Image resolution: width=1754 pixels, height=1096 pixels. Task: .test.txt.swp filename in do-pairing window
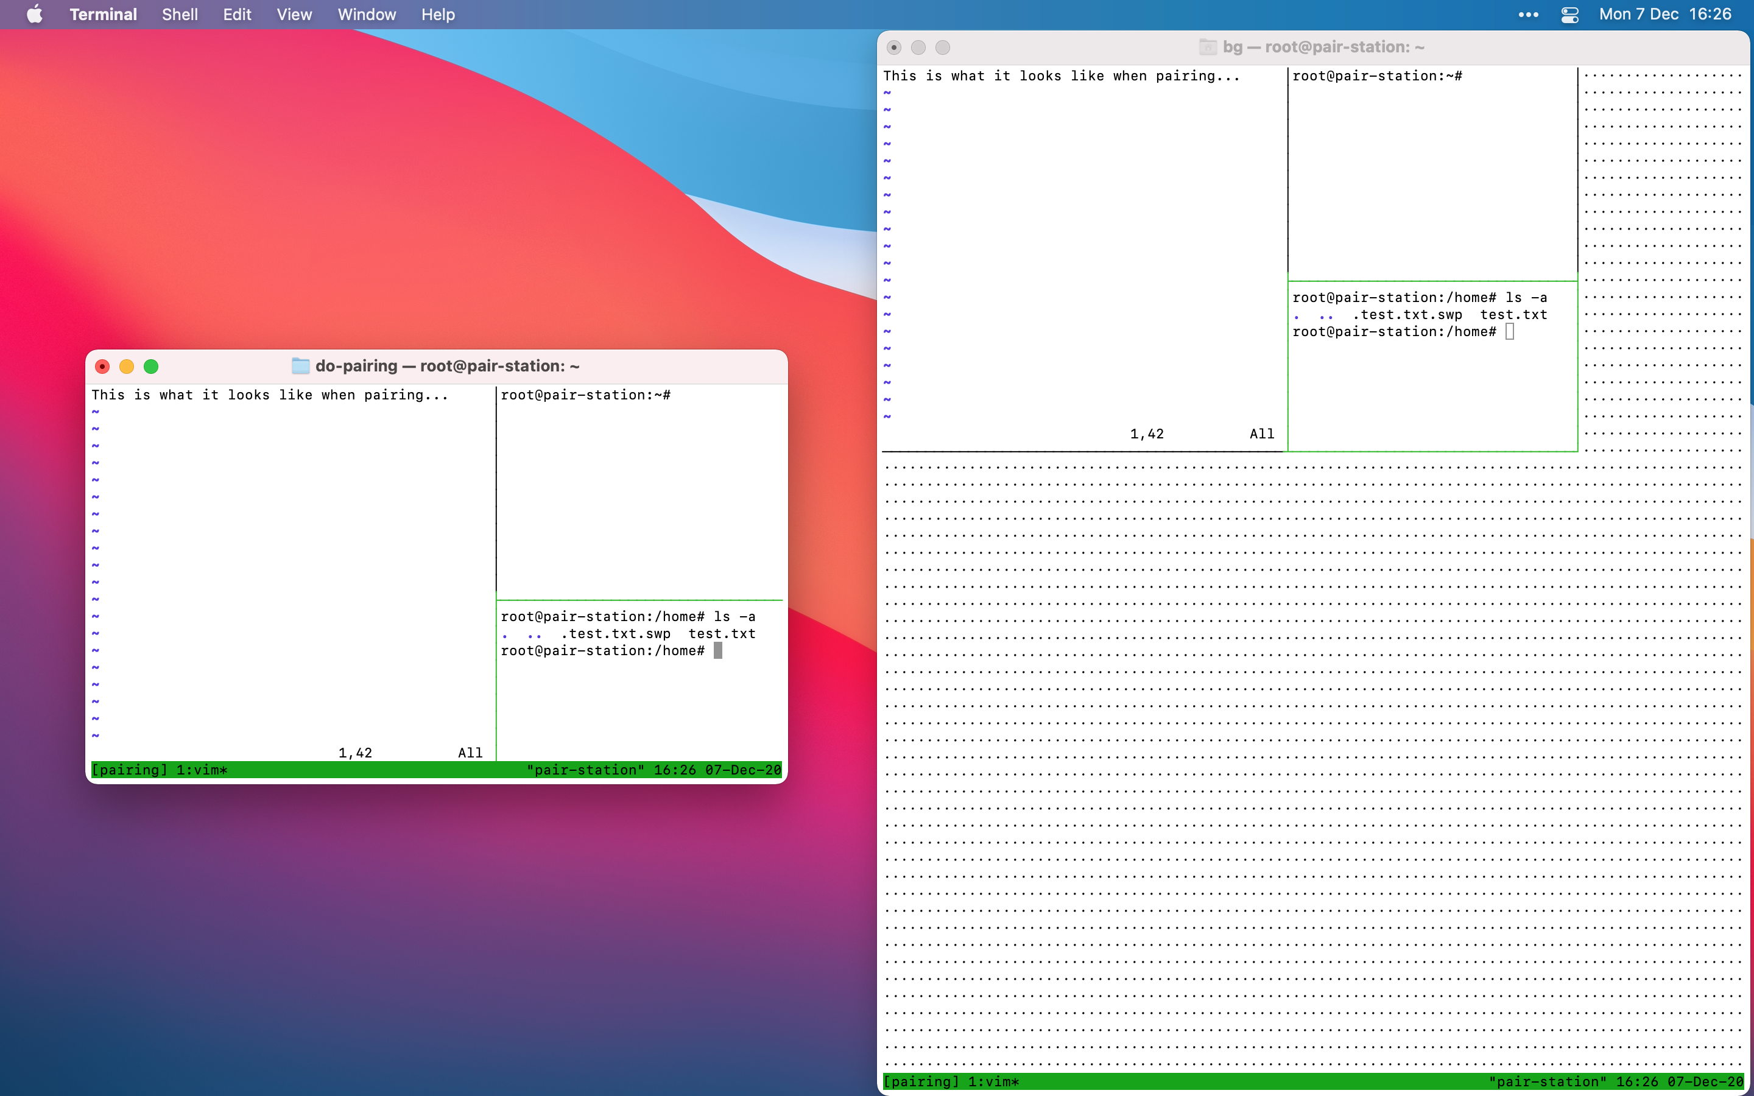coord(615,633)
